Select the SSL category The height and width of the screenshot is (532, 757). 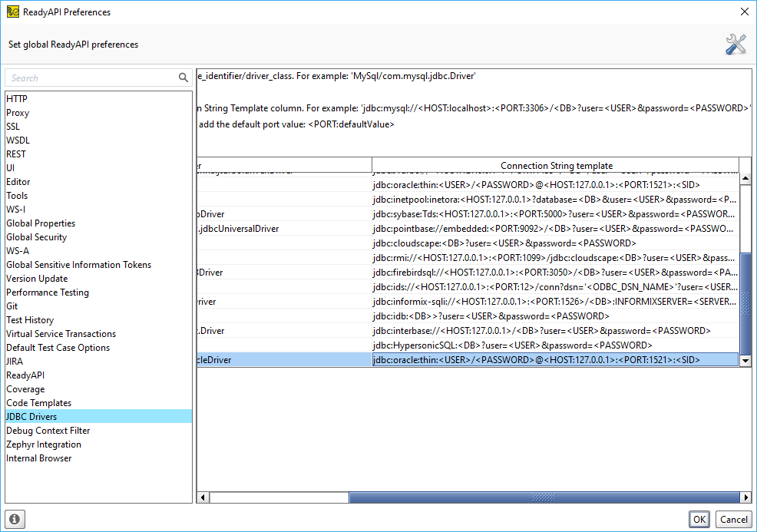tap(98, 127)
